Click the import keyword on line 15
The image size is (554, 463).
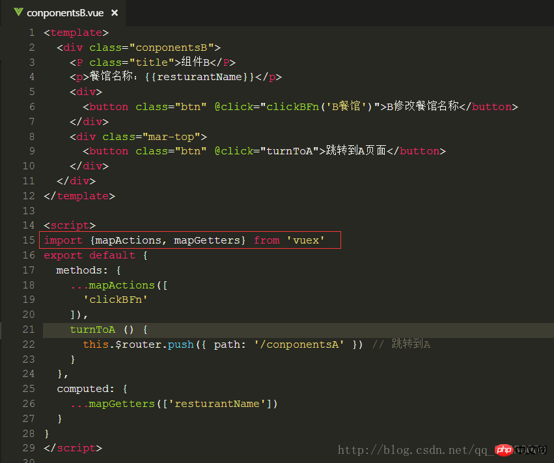[63, 240]
